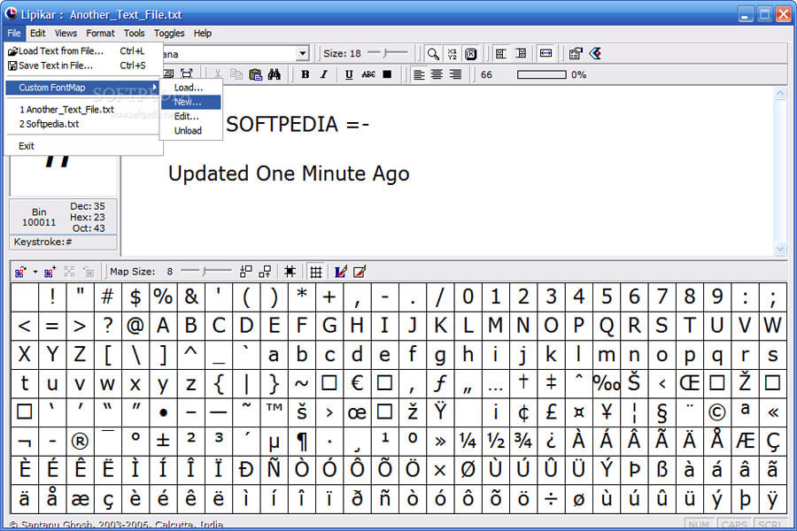Select left text alignment
This screenshot has height=531, width=797.
(418, 74)
